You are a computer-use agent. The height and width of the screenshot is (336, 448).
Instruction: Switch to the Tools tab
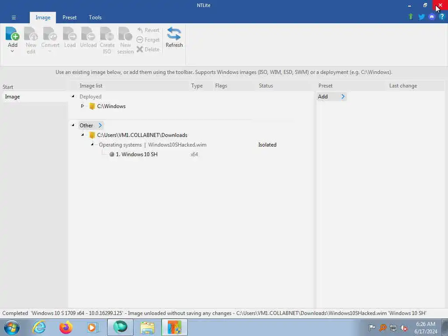tap(95, 17)
